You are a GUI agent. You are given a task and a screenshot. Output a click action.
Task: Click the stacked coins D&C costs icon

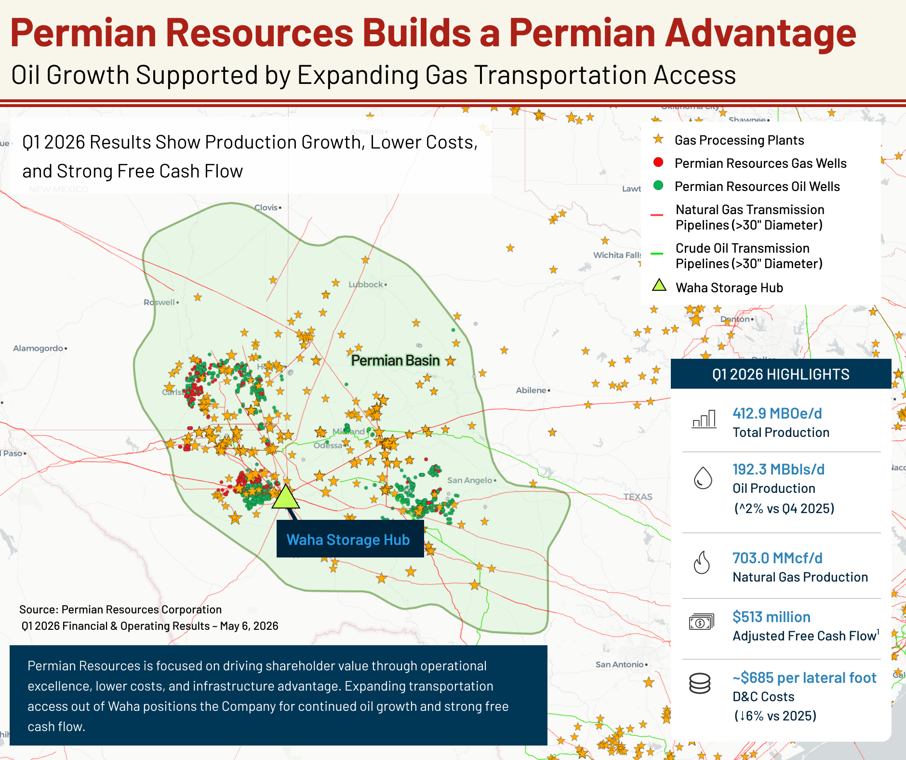[700, 683]
